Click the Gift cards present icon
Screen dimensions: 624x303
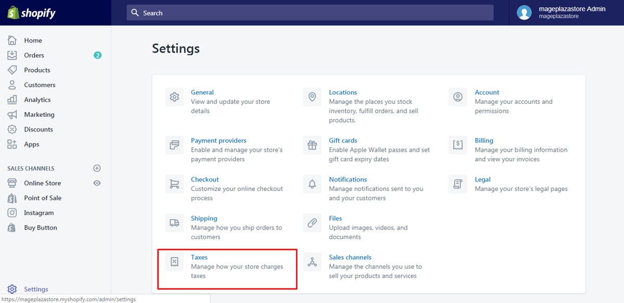[x=312, y=144]
